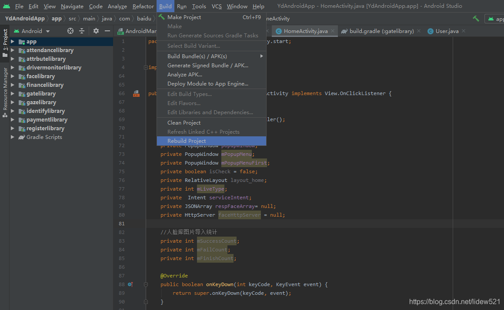Click the fold marker on line 88
The height and width of the screenshot is (310, 504).
(146, 284)
